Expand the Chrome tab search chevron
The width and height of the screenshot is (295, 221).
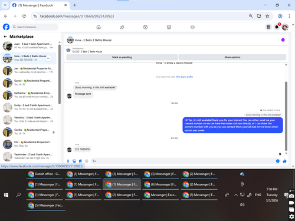5,5
